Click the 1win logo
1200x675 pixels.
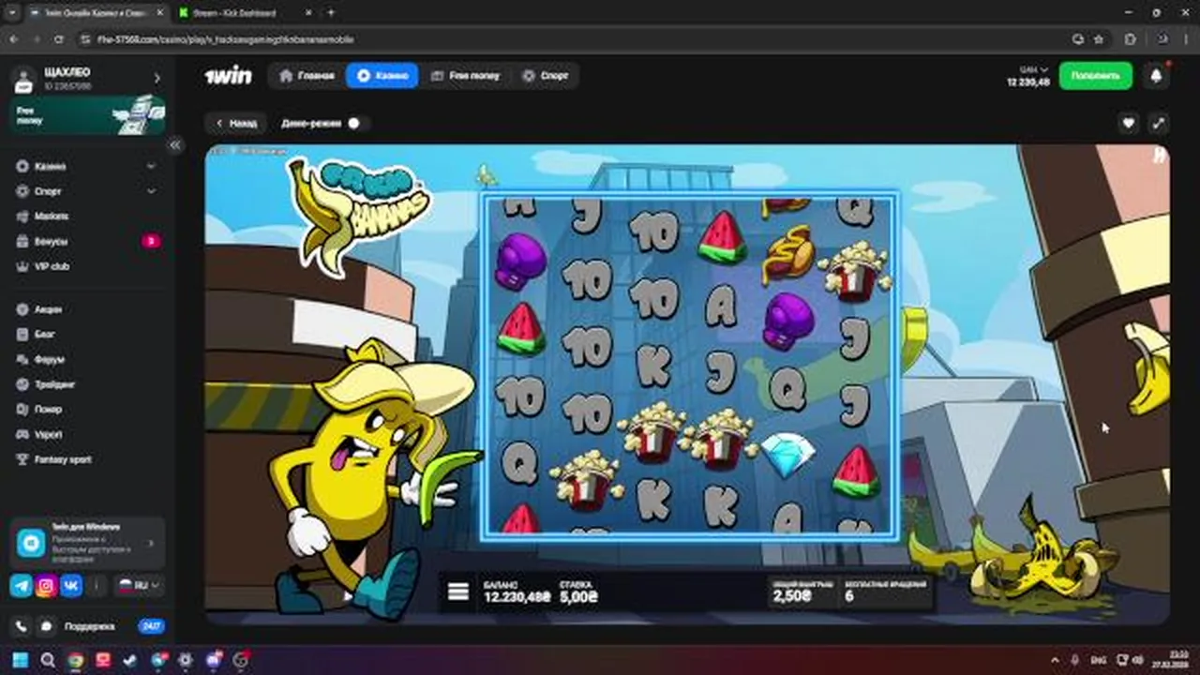(x=228, y=76)
